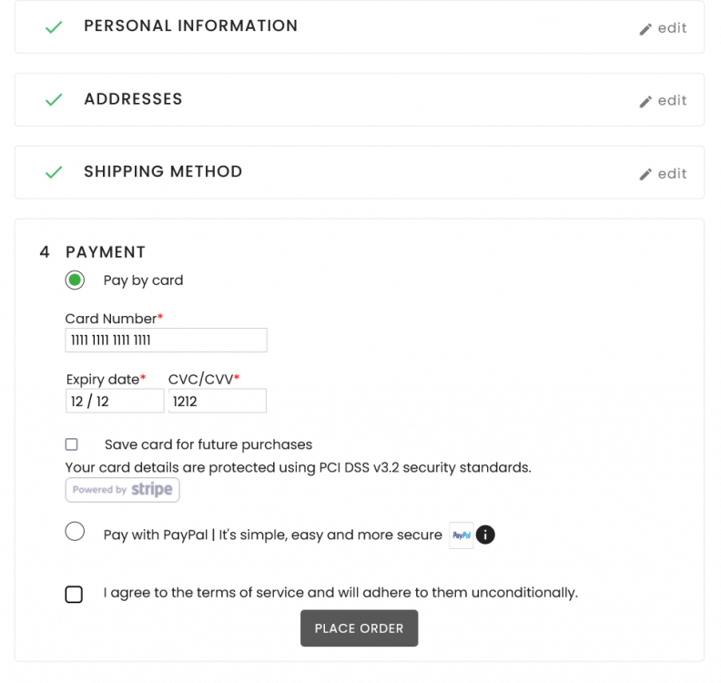This screenshot has width=721, height=683.
Task: Select the Pay by card radio button
Action: click(75, 280)
